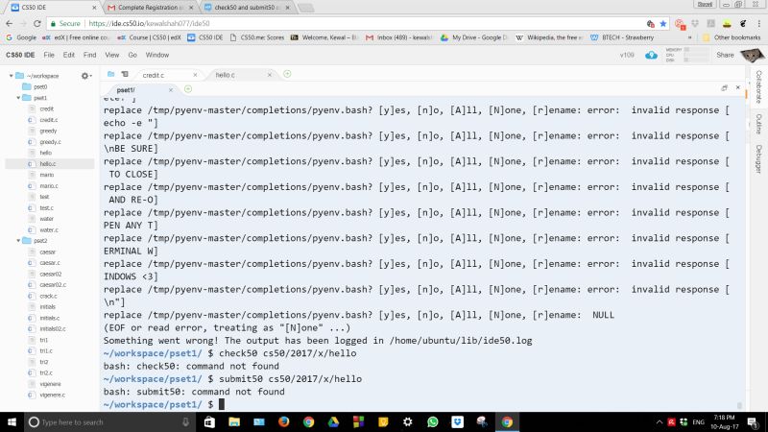Add a new tab next to hello.c
This screenshot has width=768, height=432.
click(287, 74)
